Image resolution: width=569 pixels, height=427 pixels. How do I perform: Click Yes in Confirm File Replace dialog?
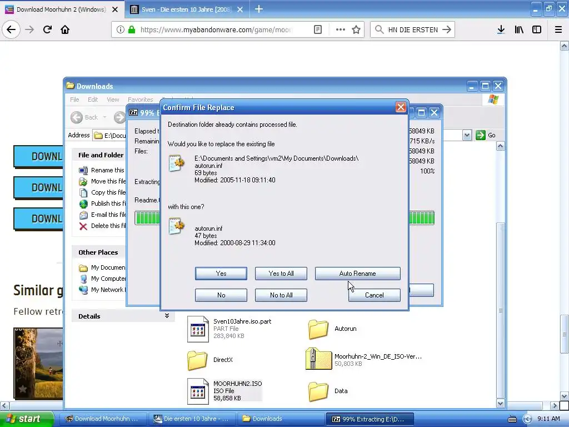click(221, 274)
